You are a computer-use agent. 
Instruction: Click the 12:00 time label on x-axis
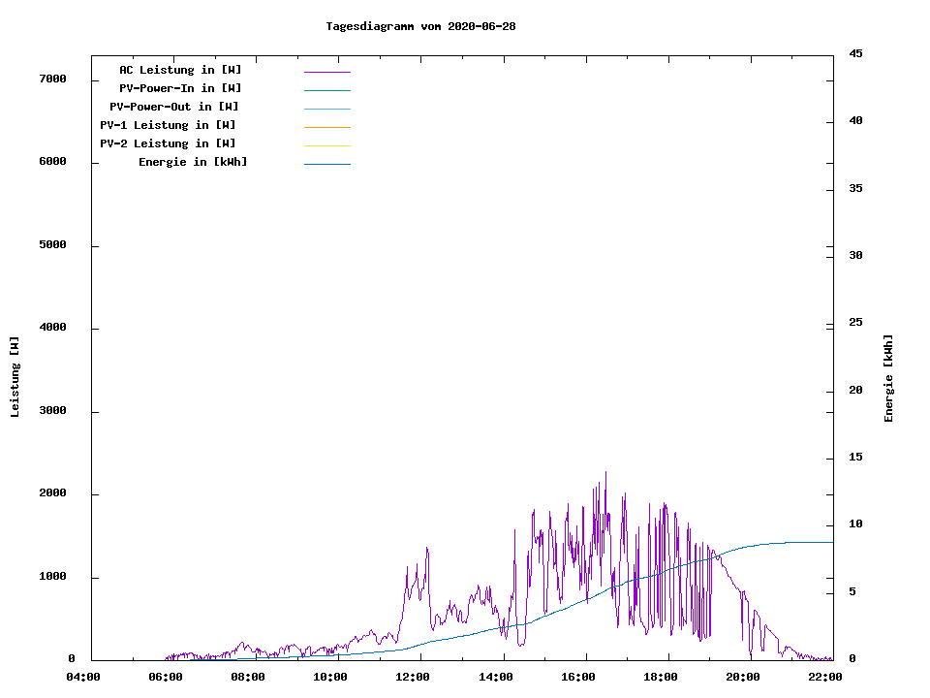(414, 677)
